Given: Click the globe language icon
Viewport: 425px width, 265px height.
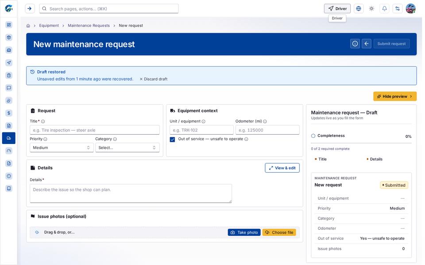Looking at the screenshot, I should [359, 9].
